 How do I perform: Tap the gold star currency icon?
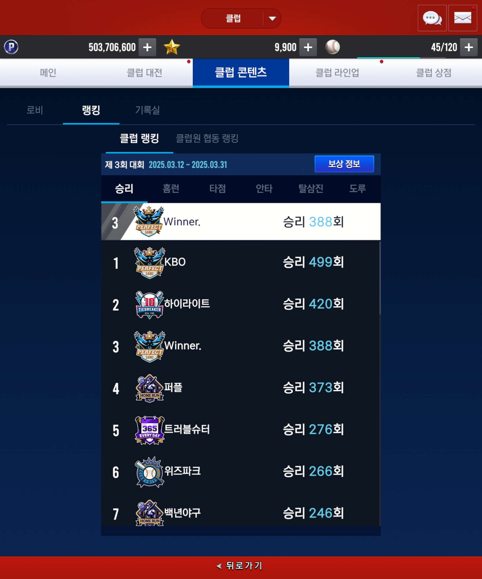(x=172, y=47)
